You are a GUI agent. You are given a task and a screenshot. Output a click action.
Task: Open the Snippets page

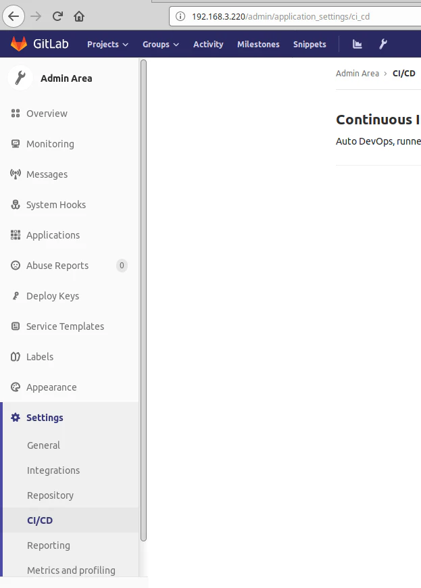click(x=309, y=44)
